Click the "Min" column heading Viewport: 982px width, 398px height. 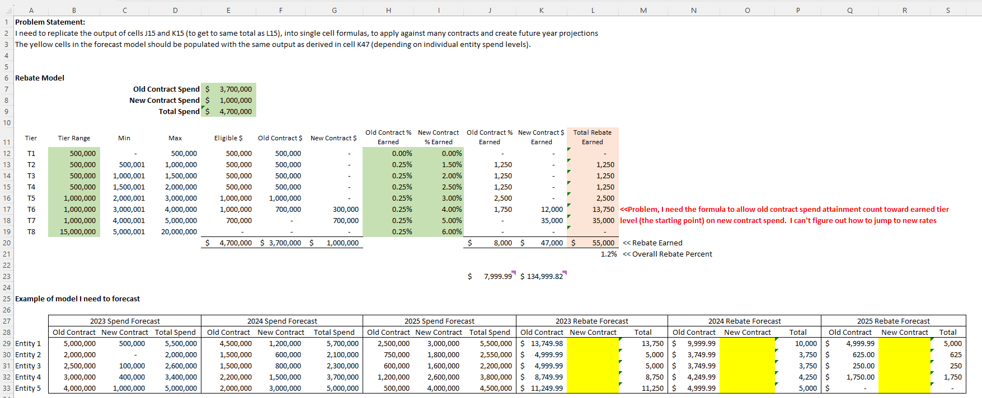pyautogui.click(x=124, y=138)
